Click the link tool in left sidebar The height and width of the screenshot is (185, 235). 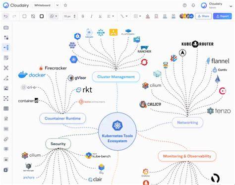[6, 139]
